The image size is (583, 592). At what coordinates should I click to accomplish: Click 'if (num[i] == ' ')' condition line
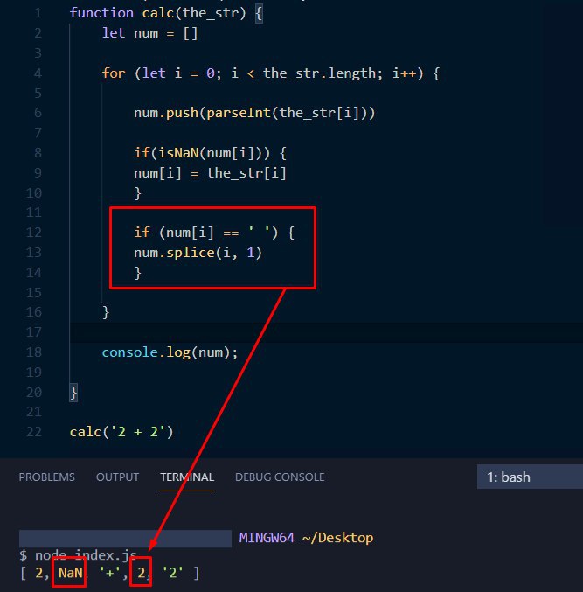click(x=214, y=233)
